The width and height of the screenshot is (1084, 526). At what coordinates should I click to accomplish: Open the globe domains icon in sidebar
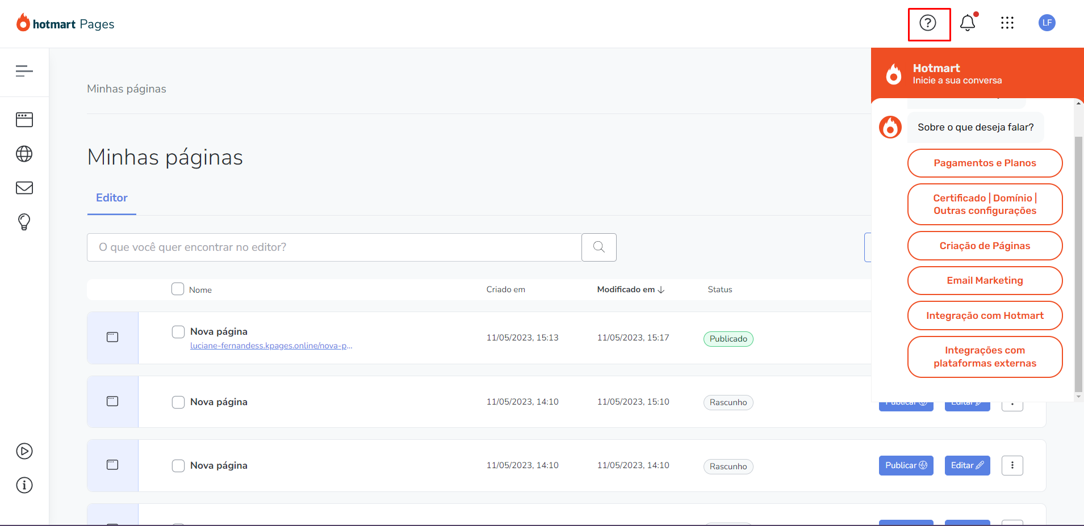[24, 154]
